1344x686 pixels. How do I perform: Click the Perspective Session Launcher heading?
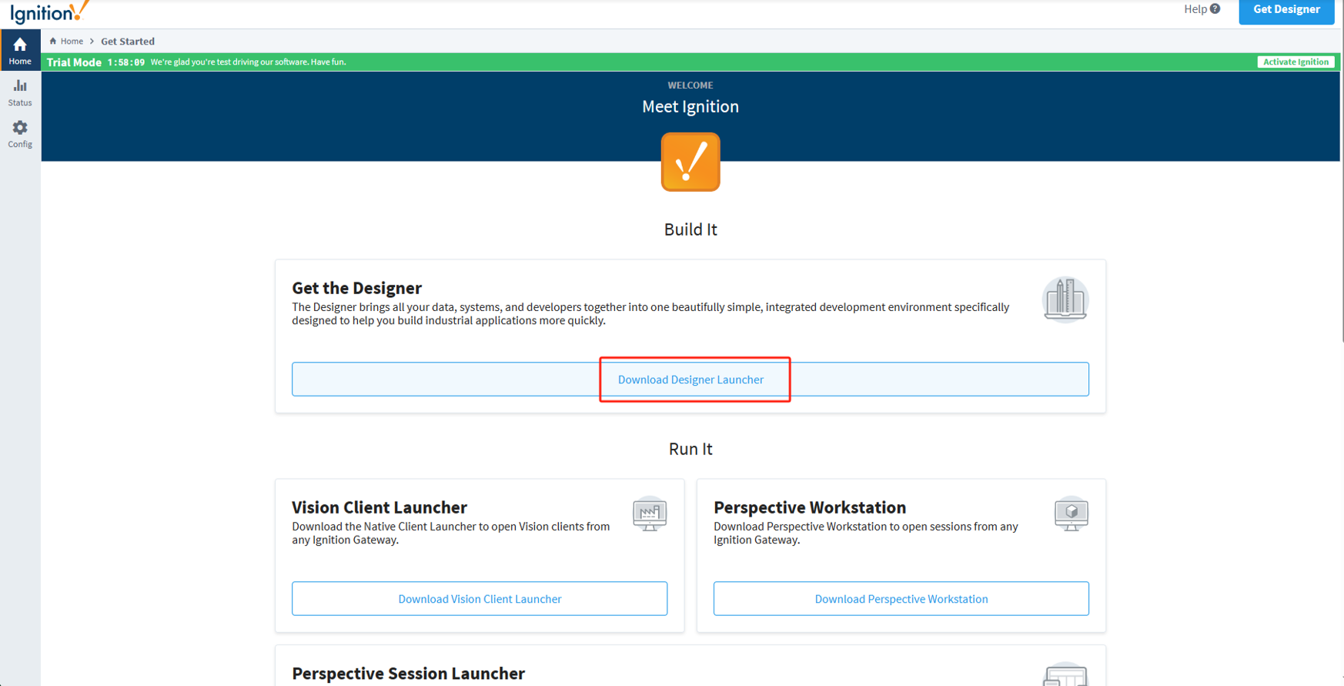(x=408, y=674)
